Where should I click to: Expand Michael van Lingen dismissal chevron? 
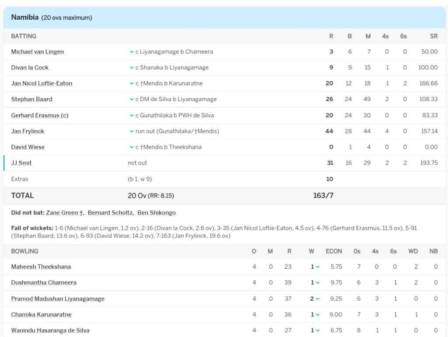[131, 52]
